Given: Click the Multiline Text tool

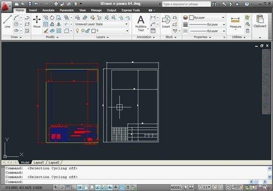Looking at the screenshot, I should 141,23.
